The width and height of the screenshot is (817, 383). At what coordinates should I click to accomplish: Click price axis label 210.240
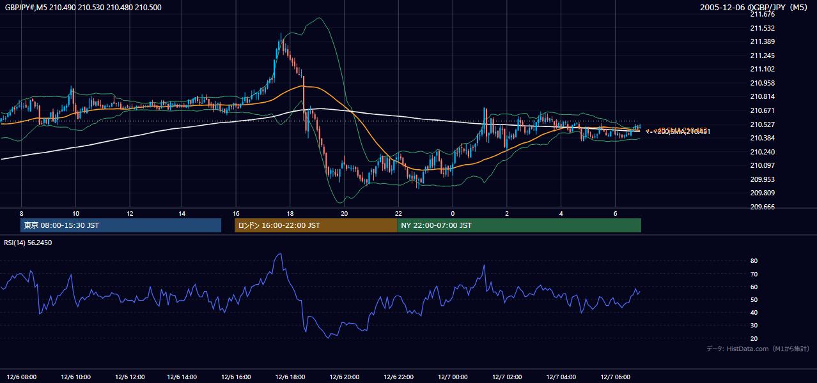tap(763, 152)
